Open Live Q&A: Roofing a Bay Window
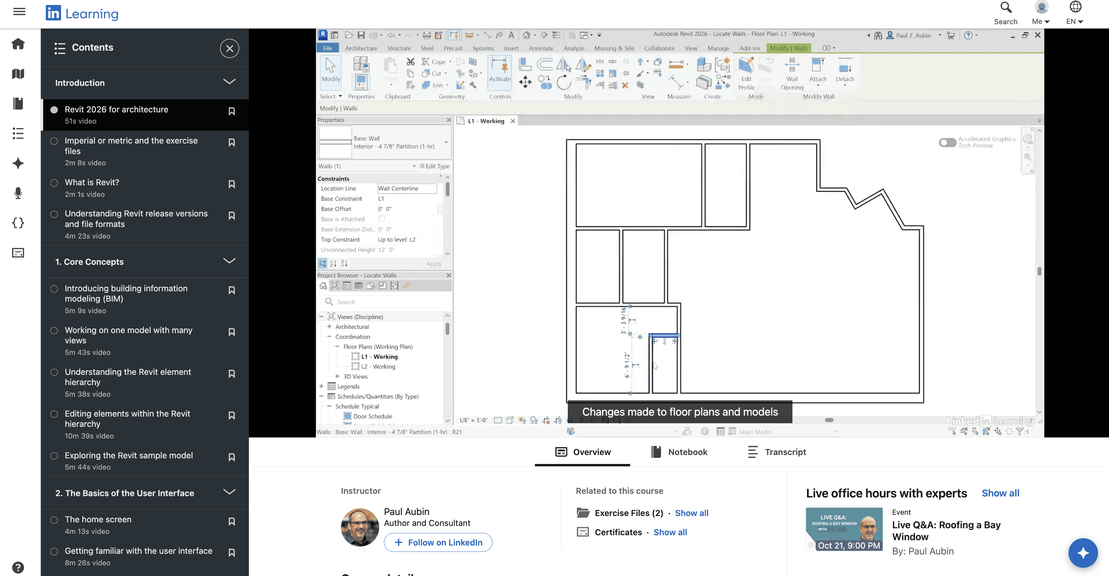Image resolution: width=1109 pixels, height=576 pixels. [946, 531]
